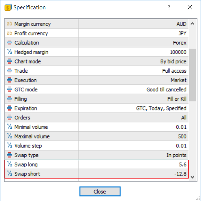Screen dimensions: 201x201
Task: Select the AUD value
Action: coord(181,24)
